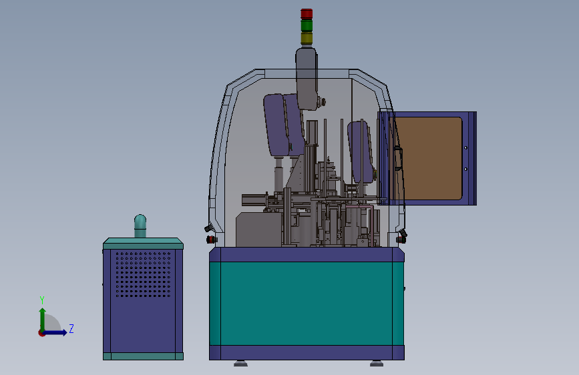
Task: Select the green lamp on the signal tower
Action: (x=307, y=25)
